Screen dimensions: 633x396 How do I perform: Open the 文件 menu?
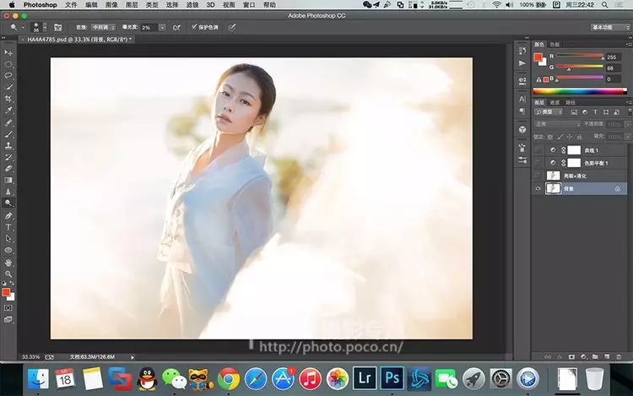(71, 5)
